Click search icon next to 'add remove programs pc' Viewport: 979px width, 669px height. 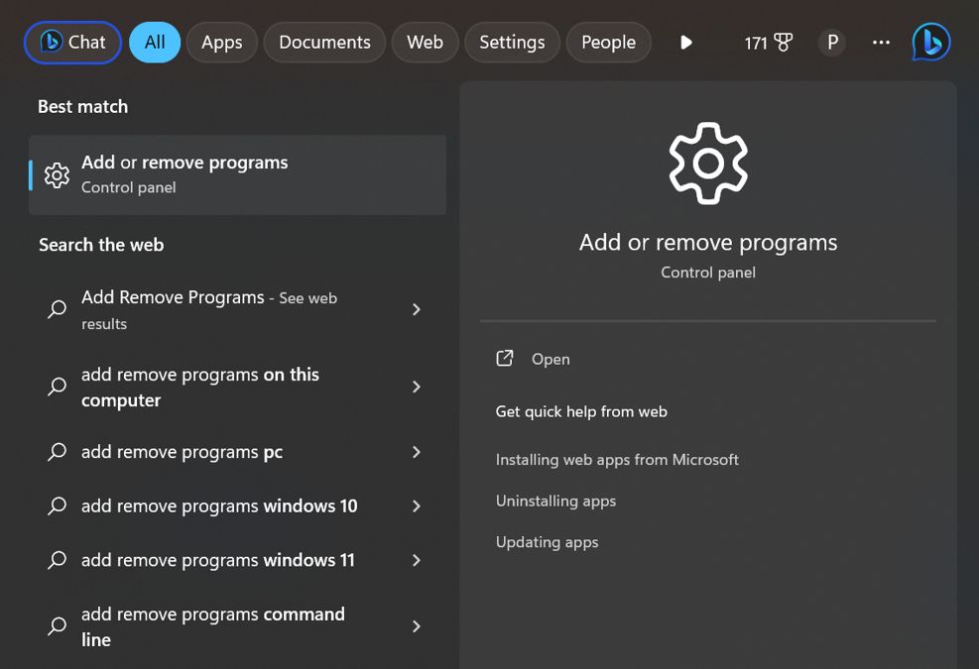(x=58, y=452)
